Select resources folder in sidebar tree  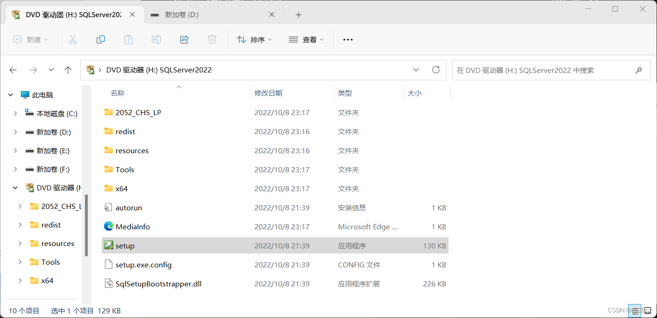coord(58,243)
